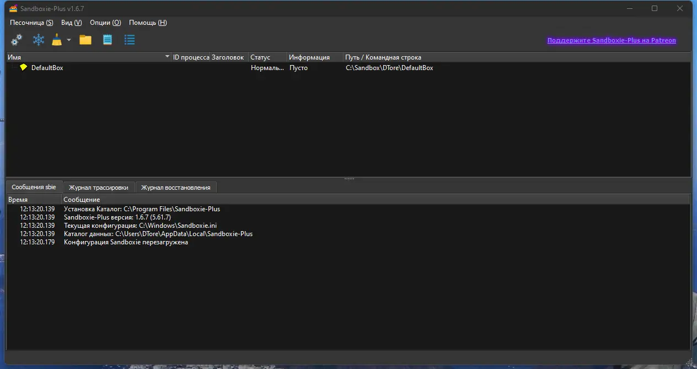Screen dimensions: 697x369
Task: Switch to Журнал трассировки tab
Action: click(x=99, y=188)
